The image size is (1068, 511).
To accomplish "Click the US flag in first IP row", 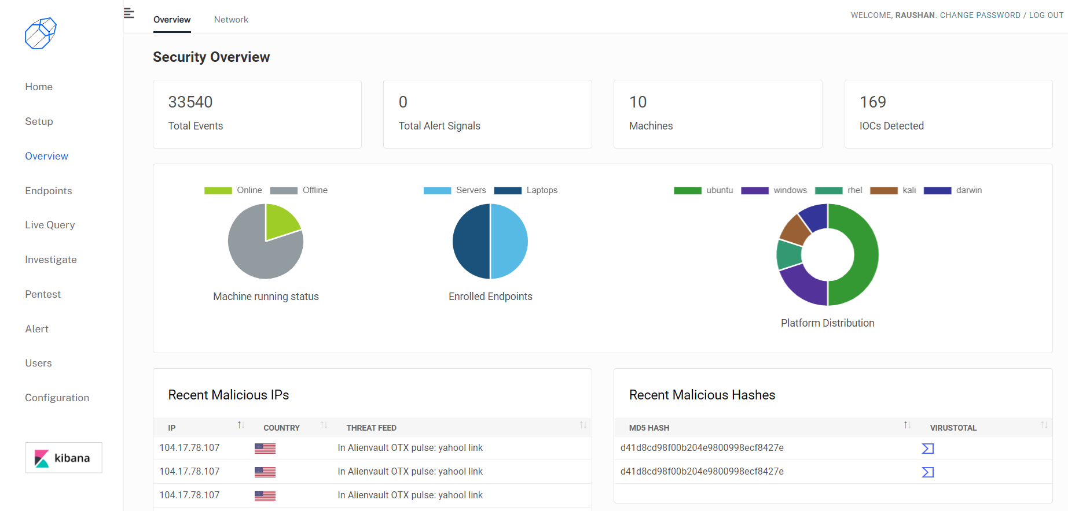I will 265,449.
